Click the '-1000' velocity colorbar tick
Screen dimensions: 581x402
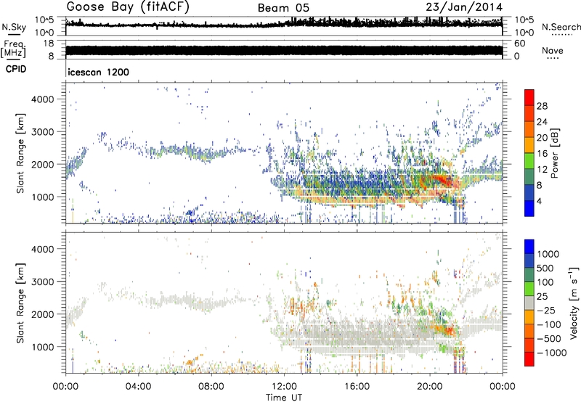[x=551, y=353]
